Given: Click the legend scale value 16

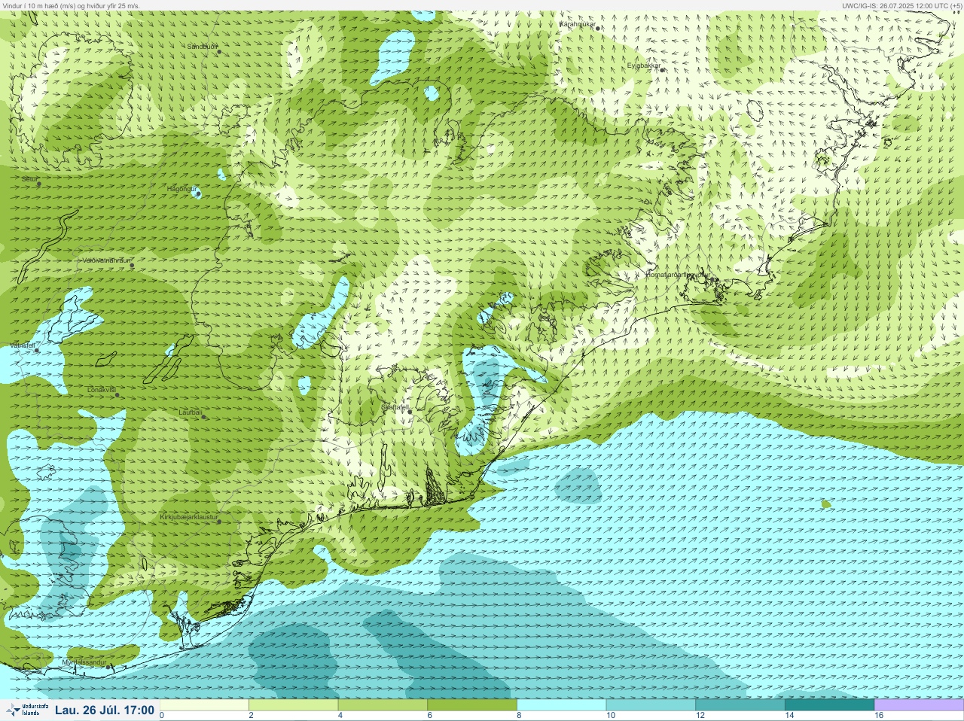Looking at the screenshot, I should (x=879, y=716).
